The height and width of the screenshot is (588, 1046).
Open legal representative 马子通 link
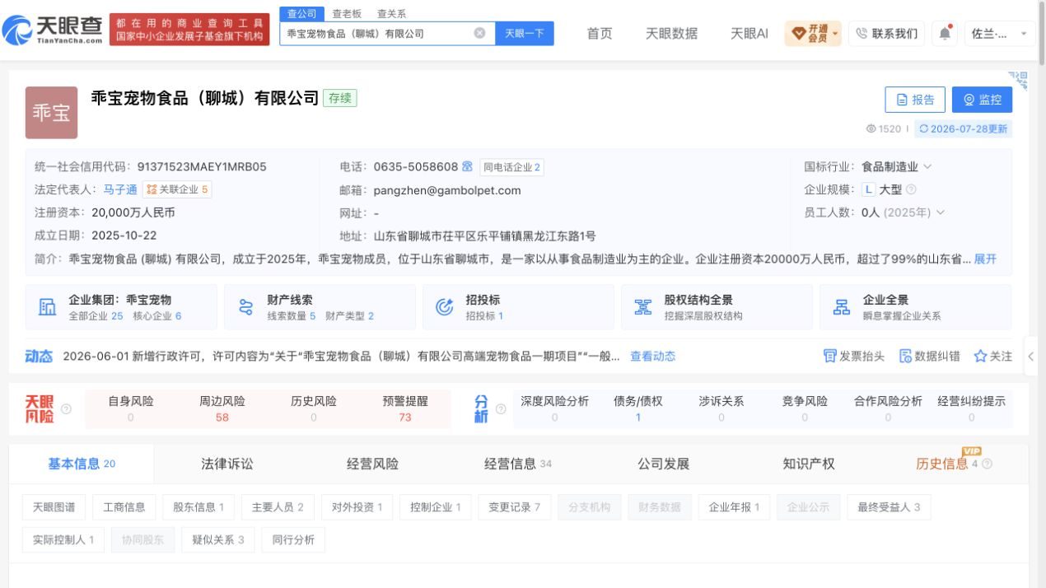tap(120, 189)
